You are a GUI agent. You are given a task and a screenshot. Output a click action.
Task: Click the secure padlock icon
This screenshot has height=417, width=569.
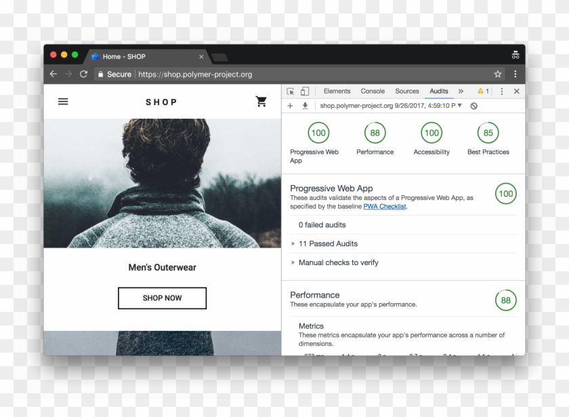[x=100, y=74]
